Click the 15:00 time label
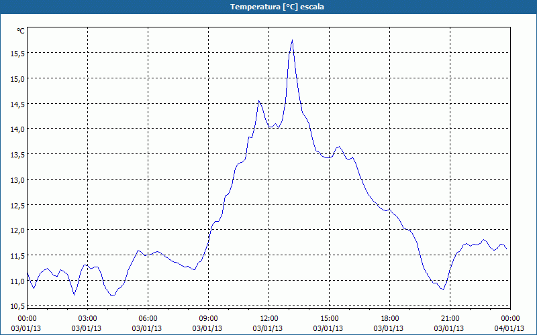 coord(329,319)
